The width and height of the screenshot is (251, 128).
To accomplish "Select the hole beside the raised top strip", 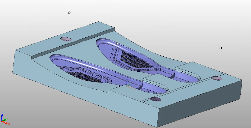I will pos(66,39).
